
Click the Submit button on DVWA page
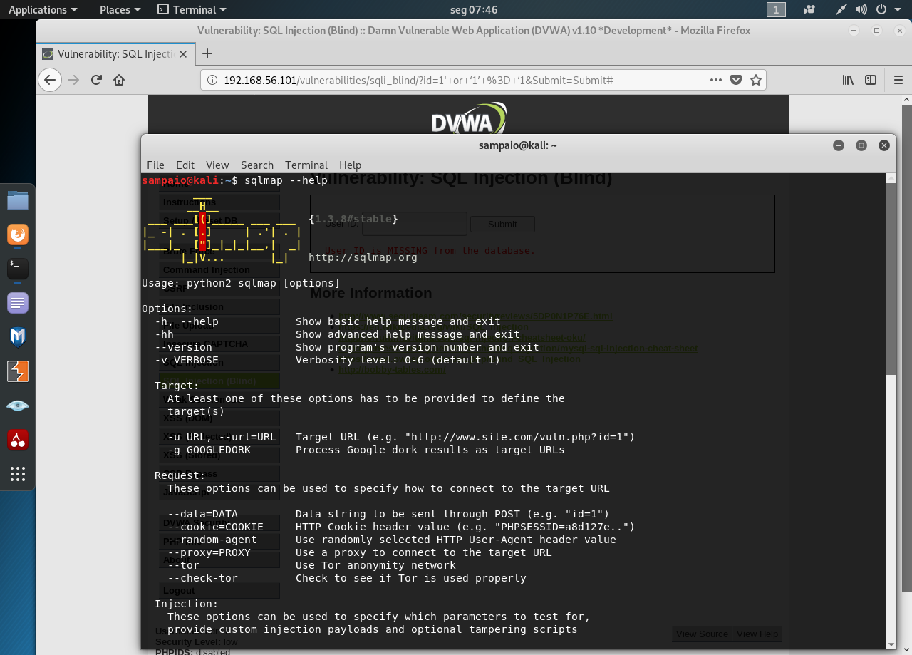502,224
